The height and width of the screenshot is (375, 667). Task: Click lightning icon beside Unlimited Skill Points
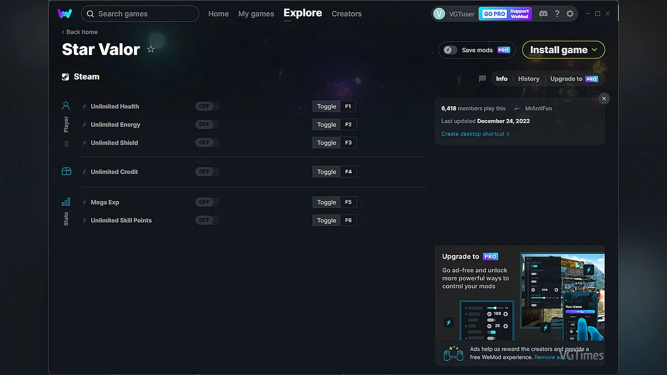[84, 221]
